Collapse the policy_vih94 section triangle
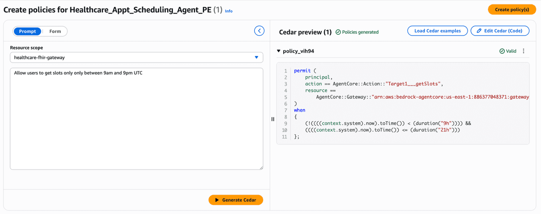The width and height of the screenshot is (541, 214). (x=279, y=51)
